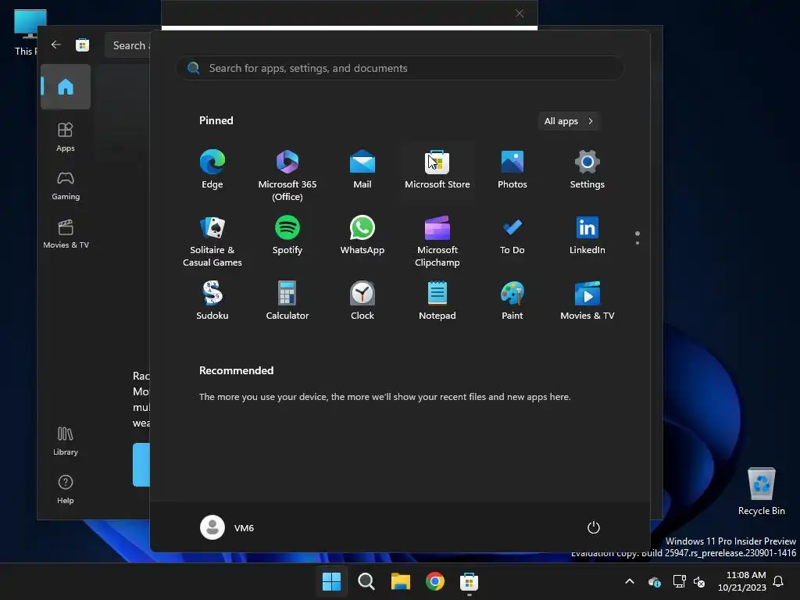
Task: Open Movies & TV in Store sidebar
Action: click(x=66, y=234)
